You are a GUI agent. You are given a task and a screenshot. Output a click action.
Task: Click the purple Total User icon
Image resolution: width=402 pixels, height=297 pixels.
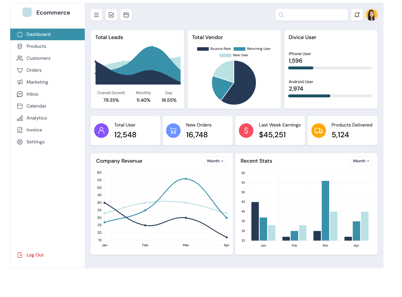(101, 131)
